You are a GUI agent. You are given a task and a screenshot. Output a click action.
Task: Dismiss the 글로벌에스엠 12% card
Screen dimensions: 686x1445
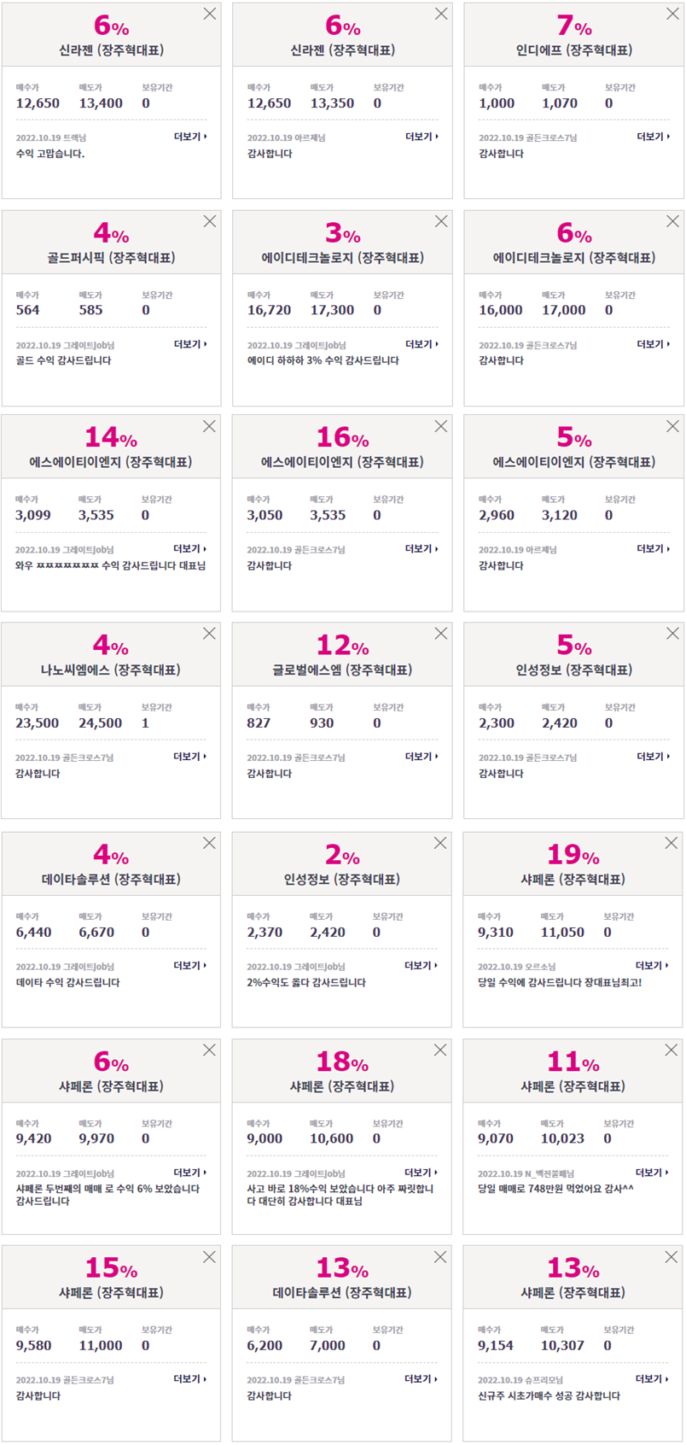tap(441, 634)
